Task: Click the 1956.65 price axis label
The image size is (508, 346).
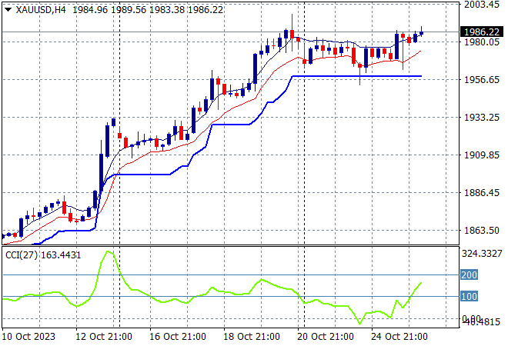Action: coord(482,80)
